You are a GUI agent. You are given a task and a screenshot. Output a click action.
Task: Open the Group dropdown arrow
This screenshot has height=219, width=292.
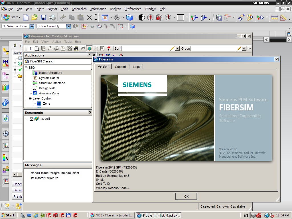pyautogui.click(x=244, y=48)
